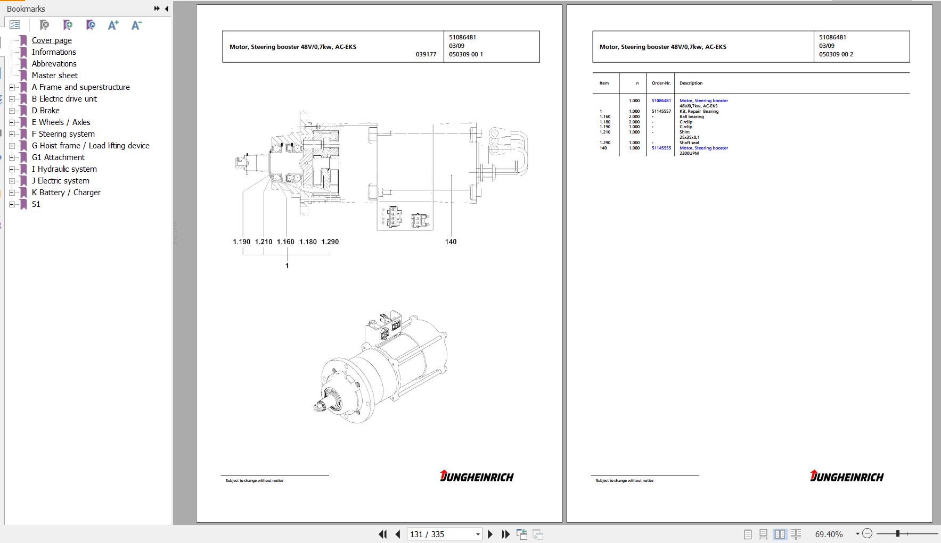The height and width of the screenshot is (543, 941).
Task: Collapse the bookmarks panel with left arrow
Action: pos(166,9)
